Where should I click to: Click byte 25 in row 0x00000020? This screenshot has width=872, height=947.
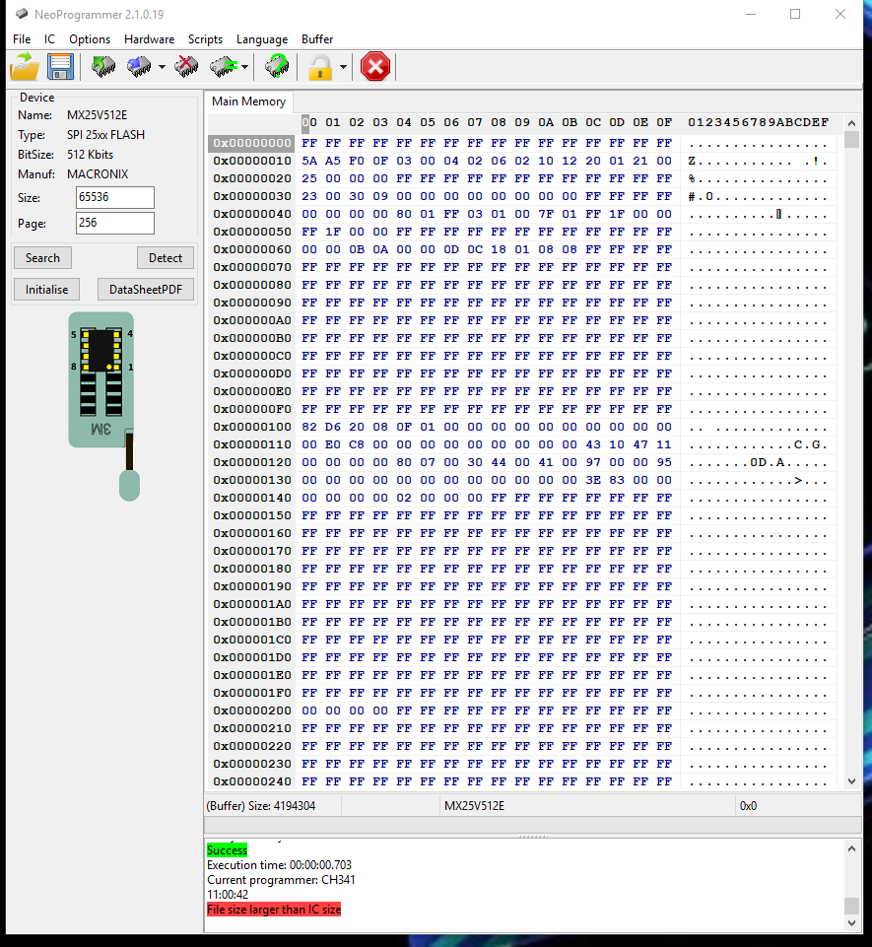[309, 178]
